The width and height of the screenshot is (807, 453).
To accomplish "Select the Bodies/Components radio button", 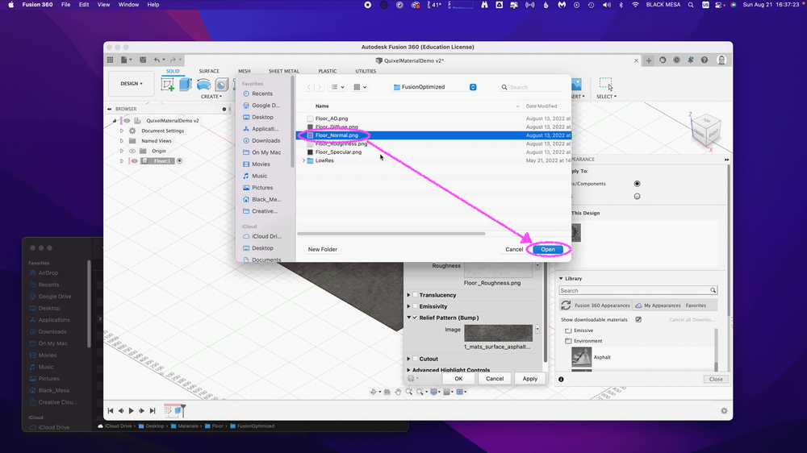I will 638,184.
